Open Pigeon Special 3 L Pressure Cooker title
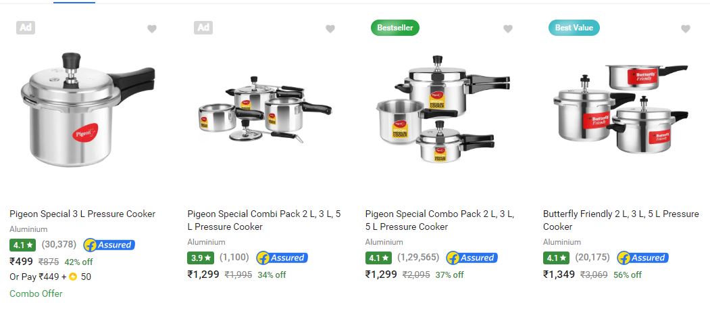The width and height of the screenshot is (710, 309). click(82, 214)
